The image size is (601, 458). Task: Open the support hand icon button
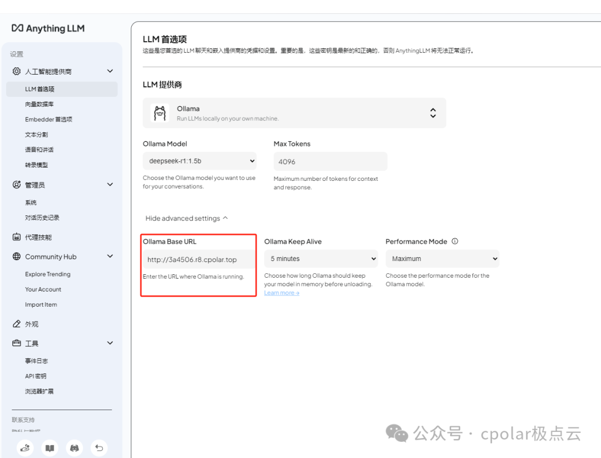(x=25, y=447)
